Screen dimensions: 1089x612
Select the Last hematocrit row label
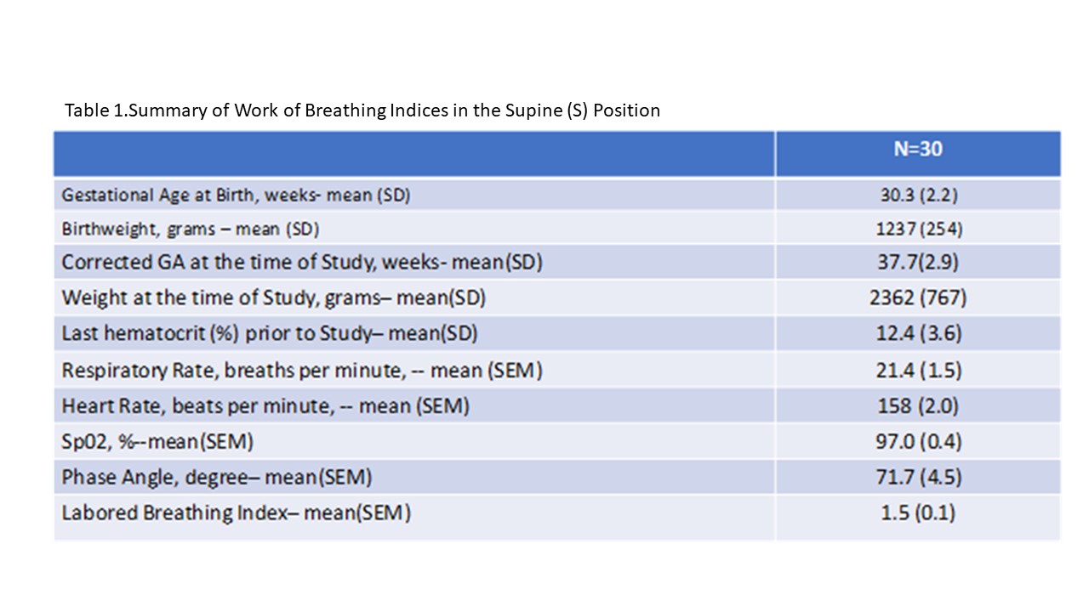click(269, 333)
